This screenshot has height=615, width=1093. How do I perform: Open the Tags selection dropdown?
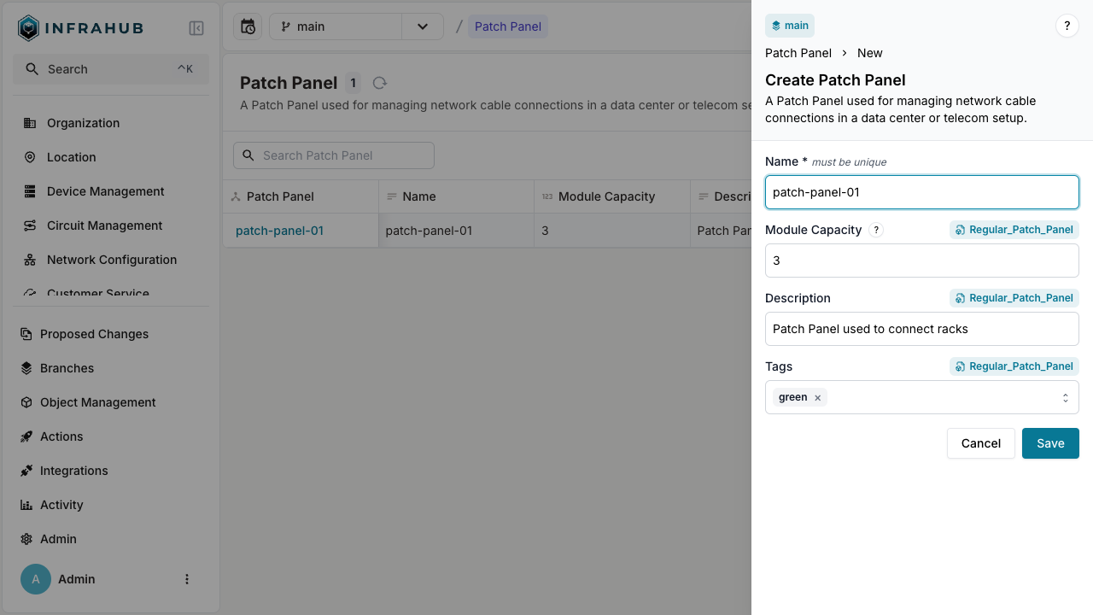[x=1065, y=397]
